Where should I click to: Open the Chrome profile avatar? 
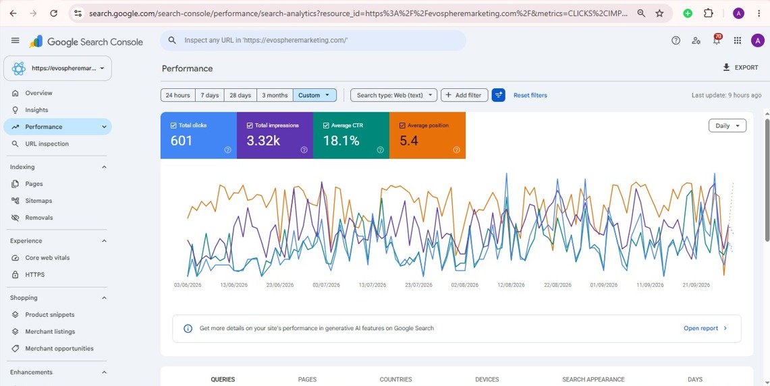[x=738, y=13]
